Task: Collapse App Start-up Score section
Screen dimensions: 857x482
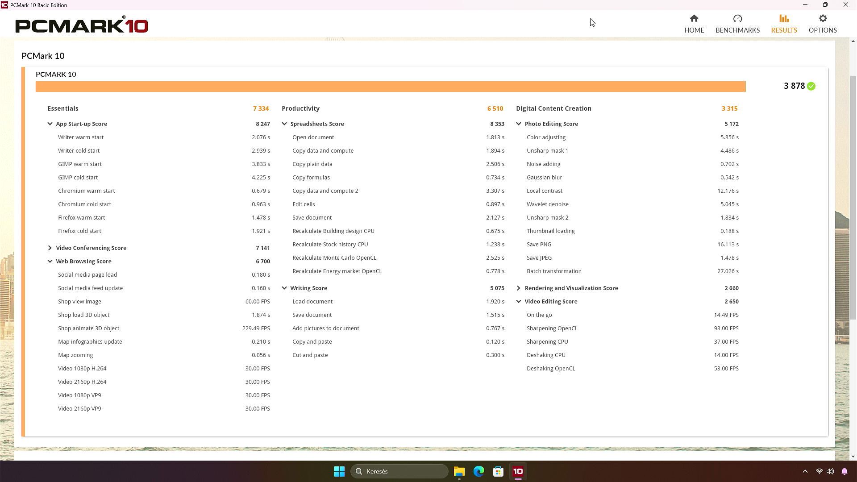Action: click(50, 124)
